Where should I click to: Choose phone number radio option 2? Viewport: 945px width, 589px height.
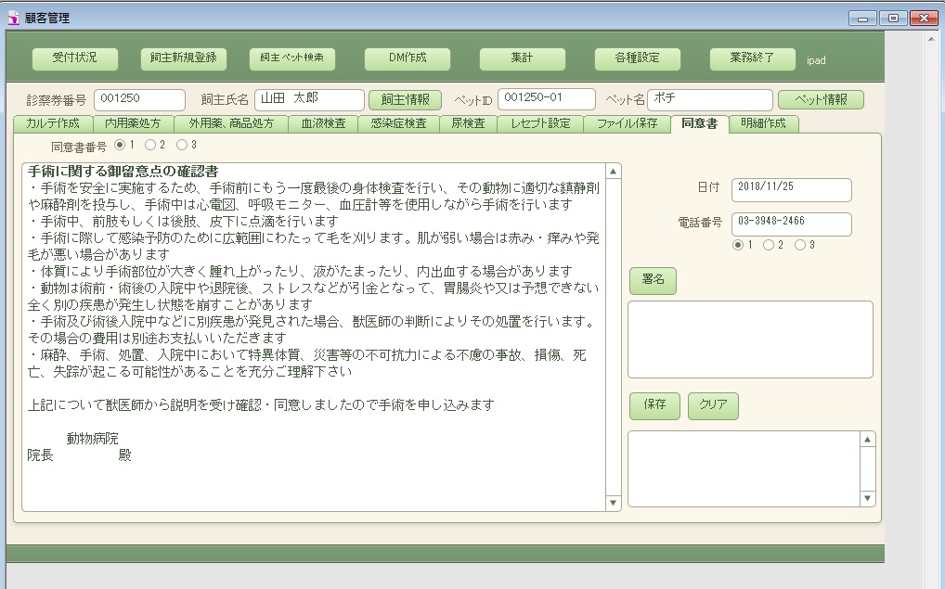[x=769, y=245]
